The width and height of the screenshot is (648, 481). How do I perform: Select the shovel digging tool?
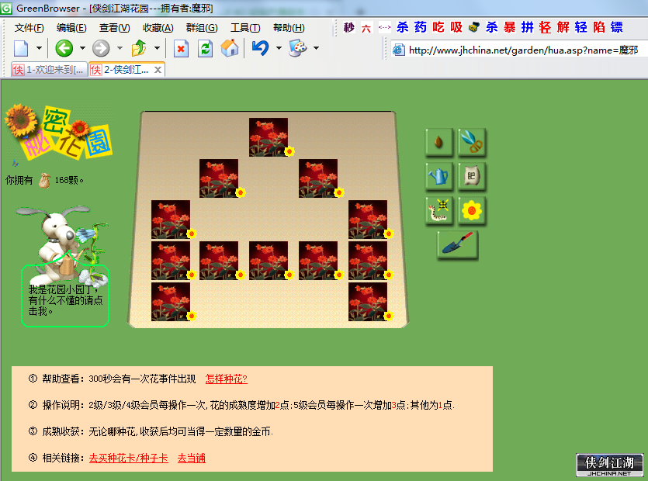click(457, 245)
